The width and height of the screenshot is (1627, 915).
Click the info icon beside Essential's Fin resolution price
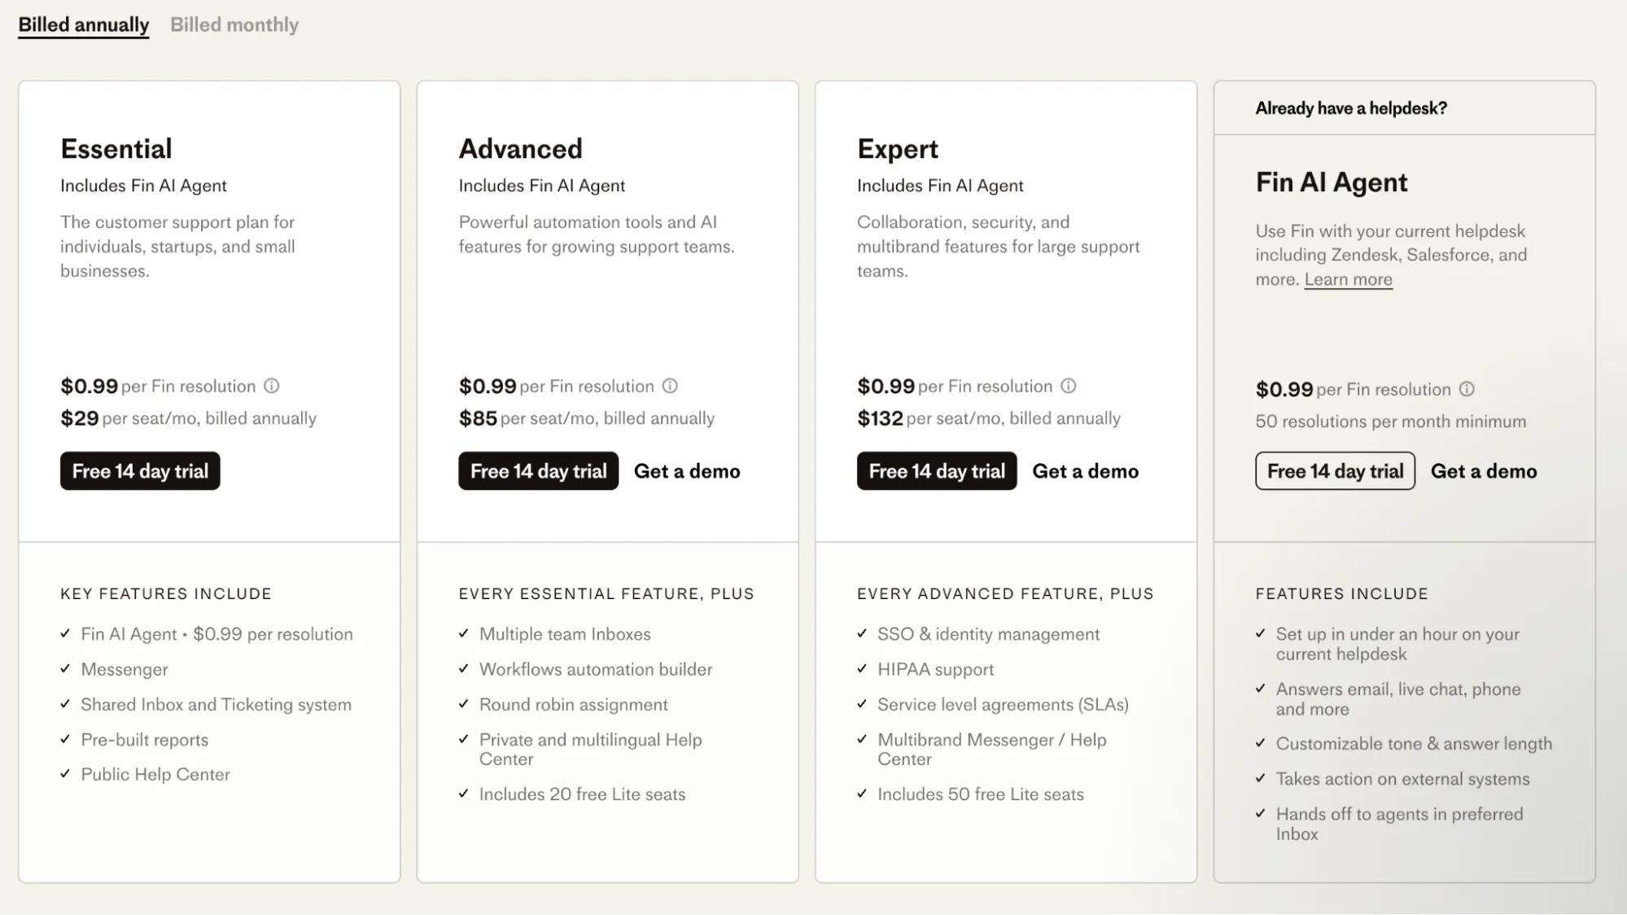272,386
